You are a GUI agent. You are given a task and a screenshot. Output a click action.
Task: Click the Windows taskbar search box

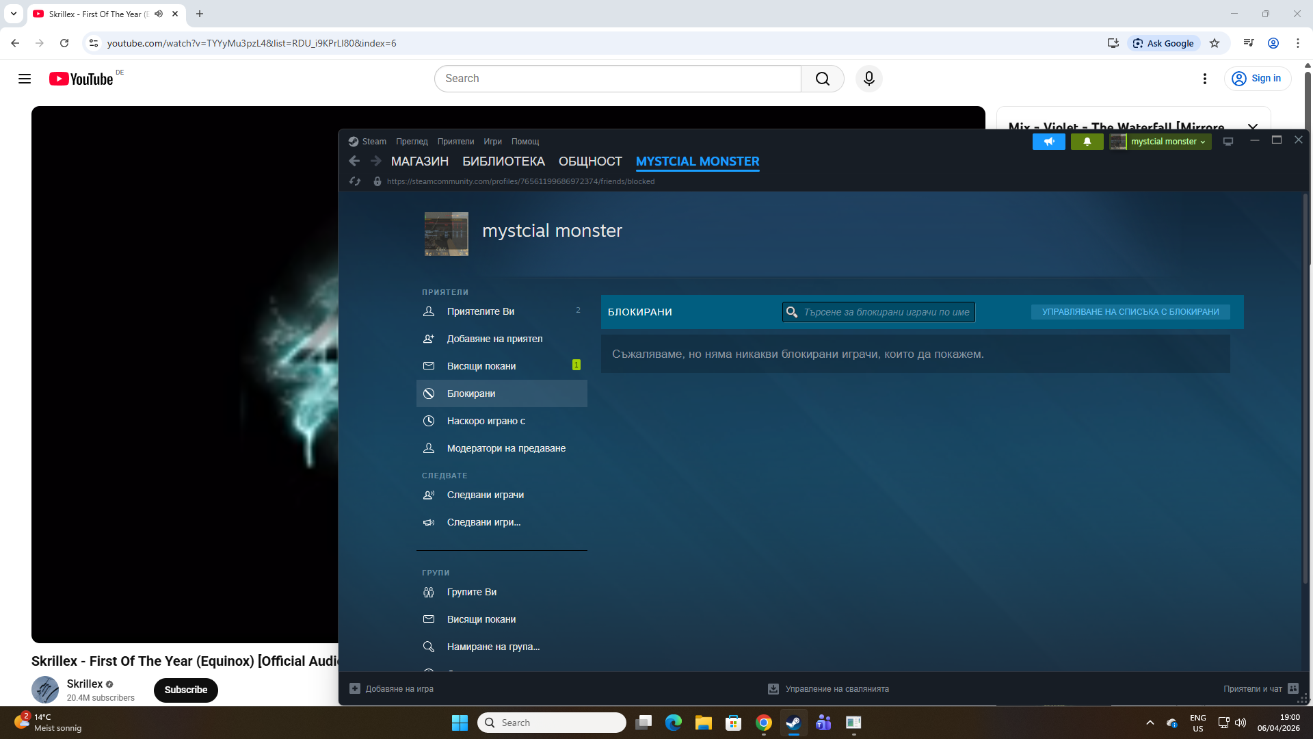click(552, 723)
